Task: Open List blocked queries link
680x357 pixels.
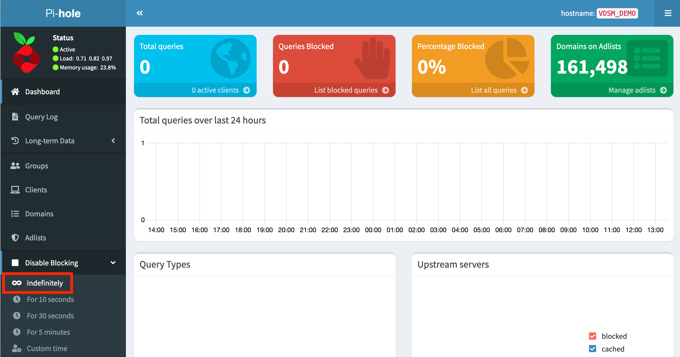Action: click(346, 90)
